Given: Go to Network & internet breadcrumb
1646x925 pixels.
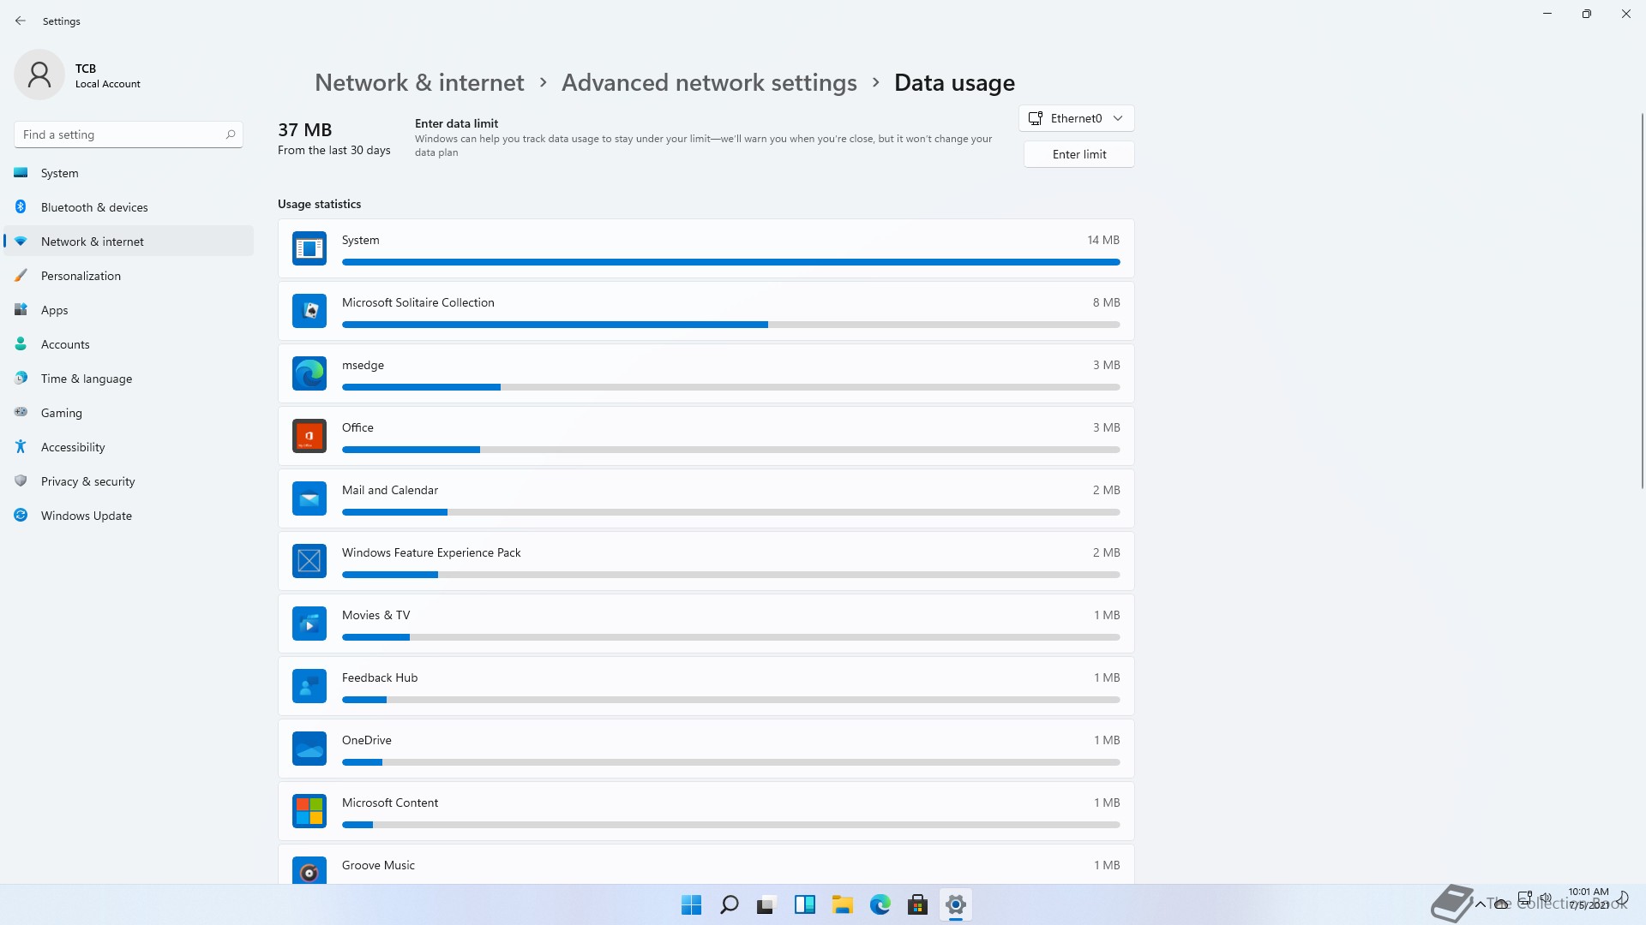Looking at the screenshot, I should pyautogui.click(x=419, y=82).
